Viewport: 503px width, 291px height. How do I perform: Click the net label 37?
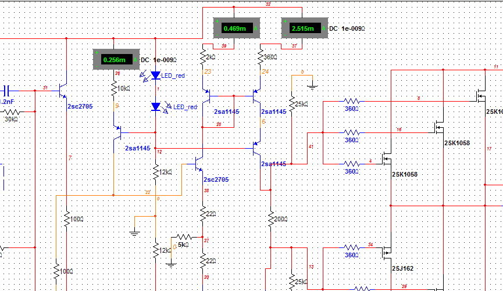point(294,46)
